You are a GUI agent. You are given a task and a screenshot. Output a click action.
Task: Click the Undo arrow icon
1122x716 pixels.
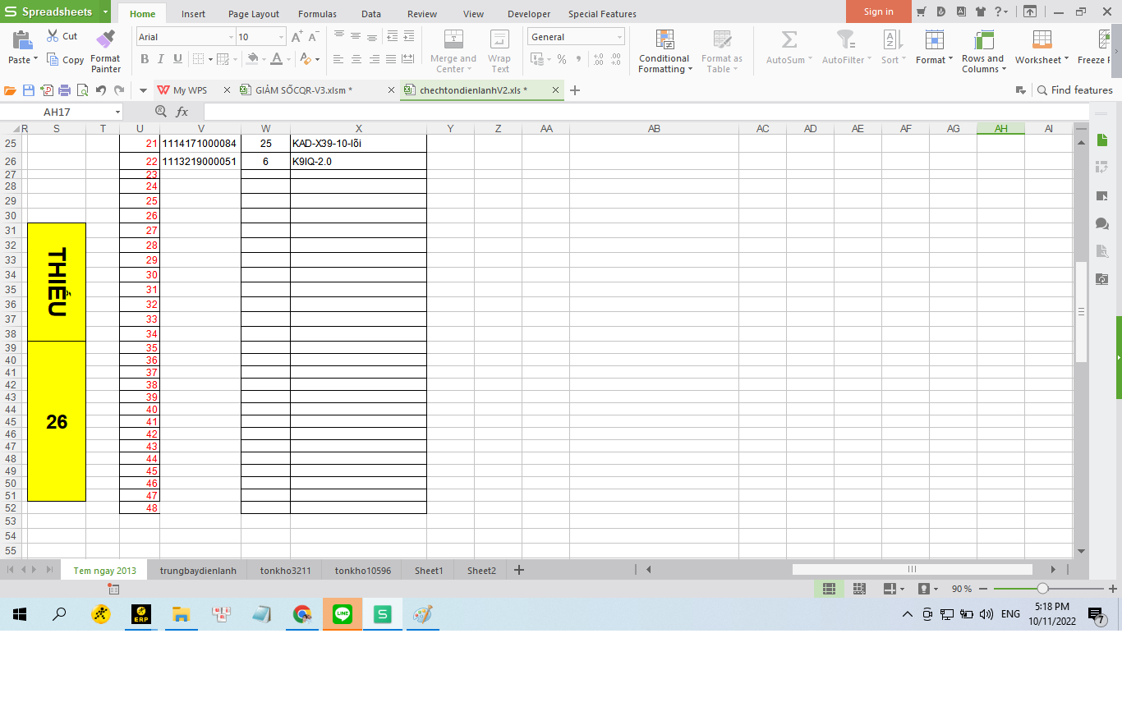point(101,90)
